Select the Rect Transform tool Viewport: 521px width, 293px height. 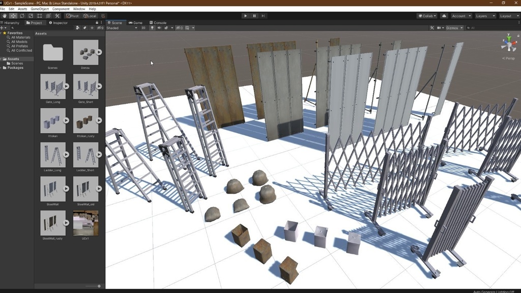pos(40,16)
